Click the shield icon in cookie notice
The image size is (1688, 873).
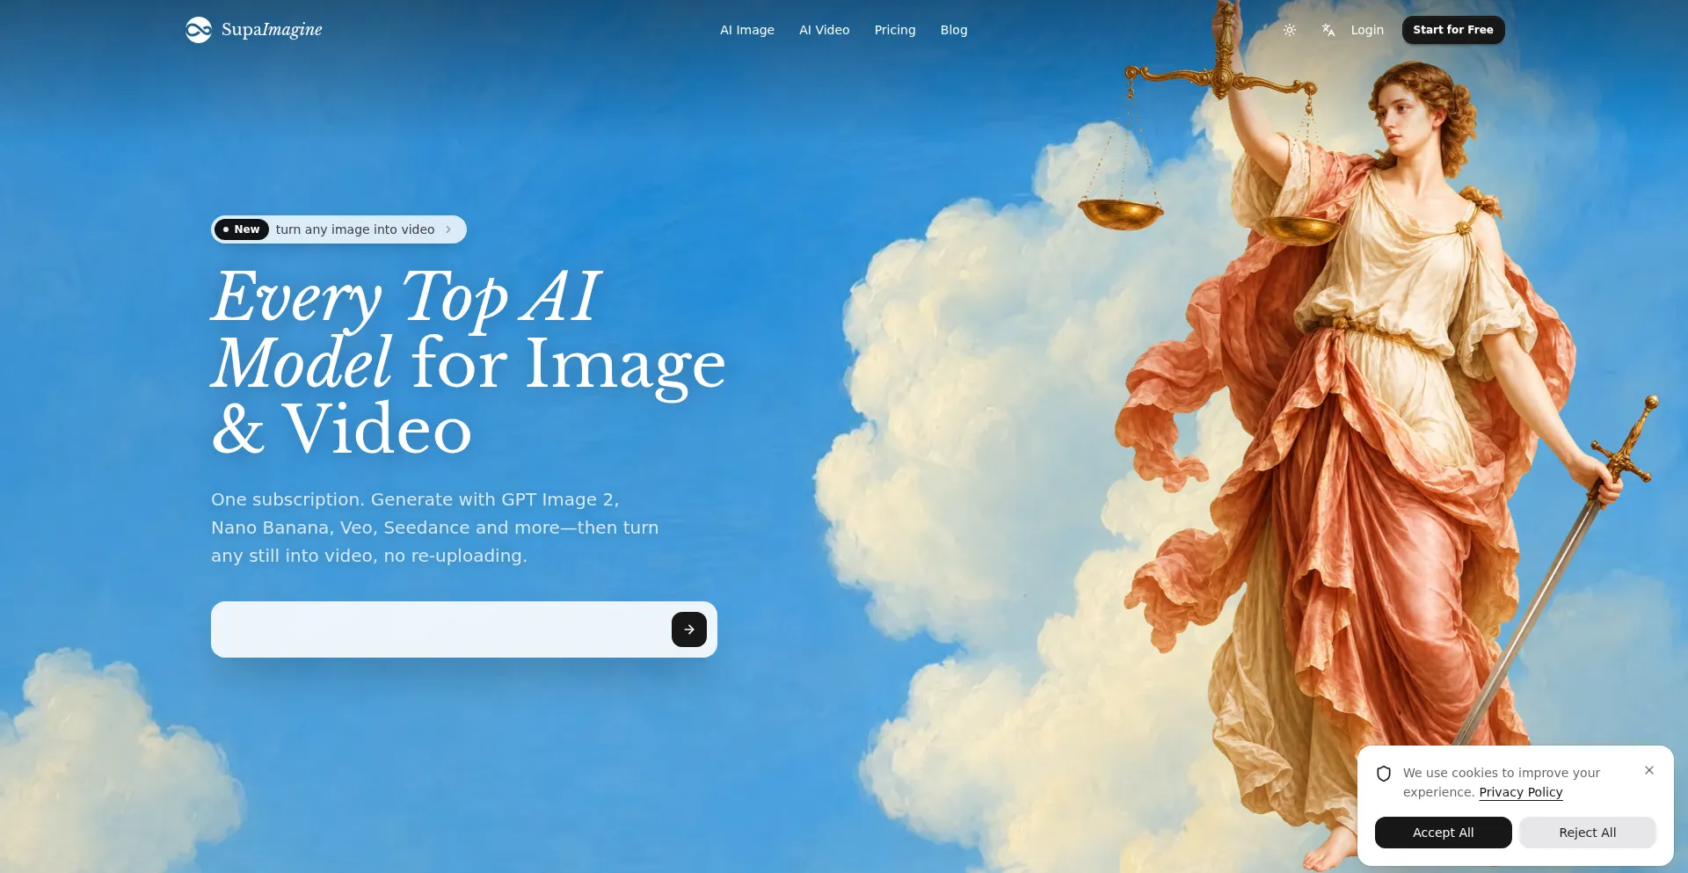[x=1384, y=774]
